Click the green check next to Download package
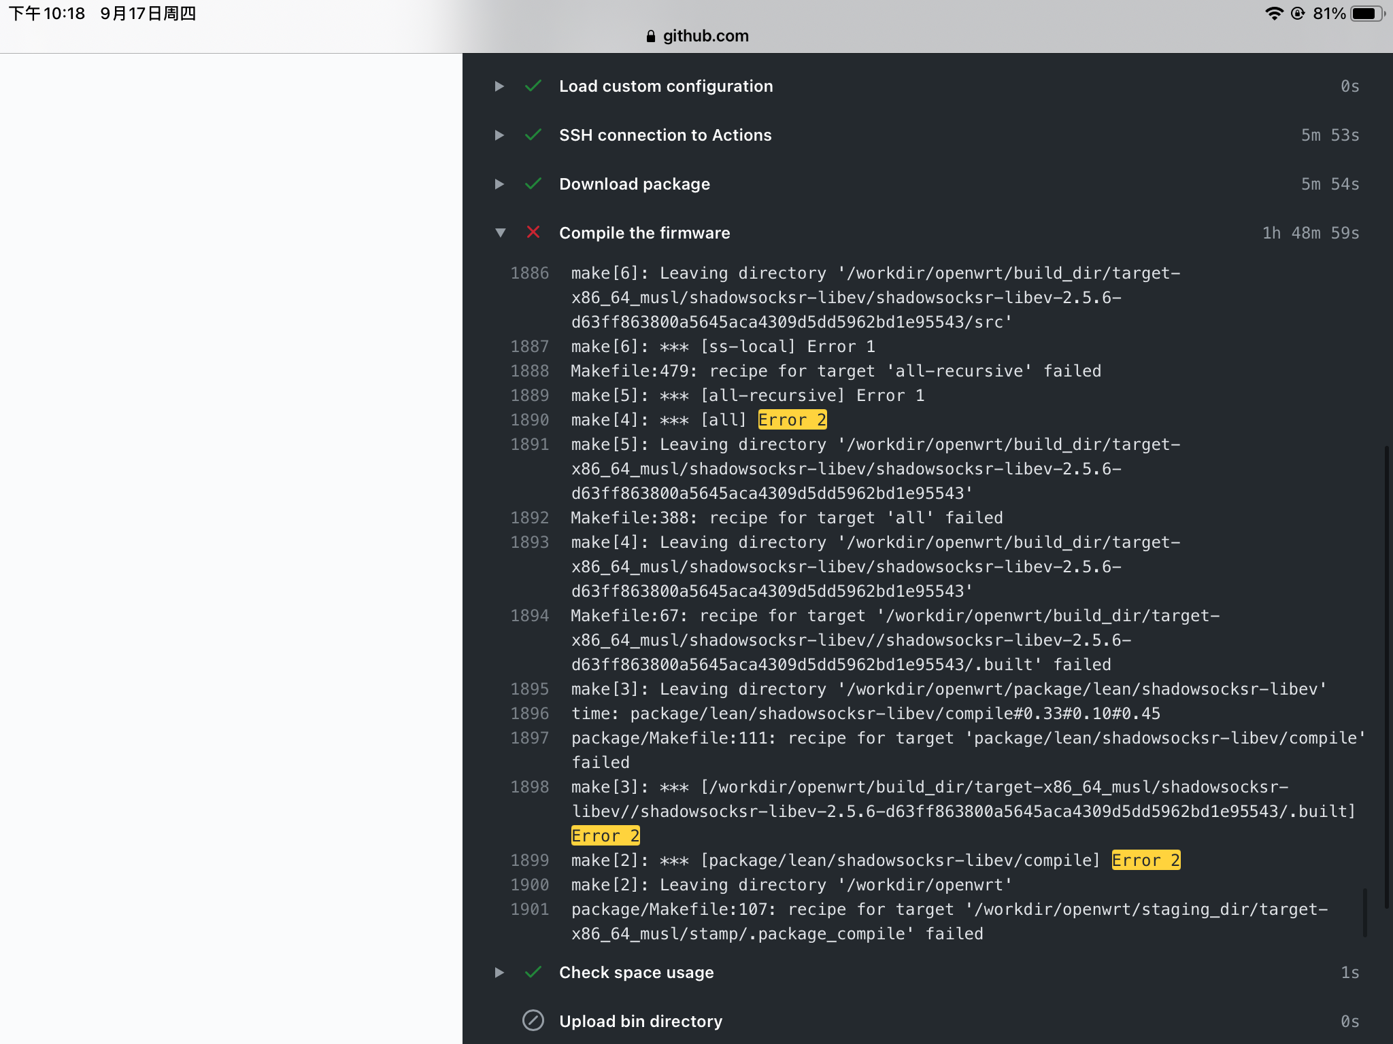 pos(533,184)
